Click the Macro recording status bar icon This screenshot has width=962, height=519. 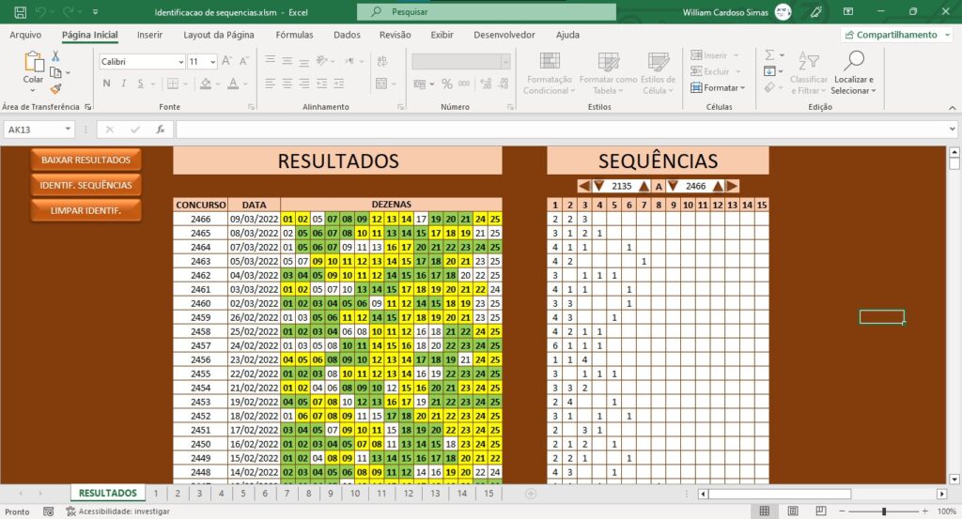click(x=49, y=511)
